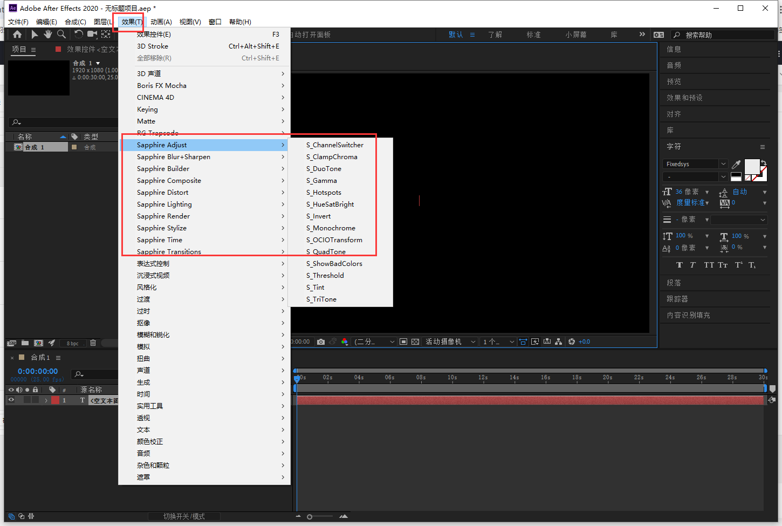Open the Comp Flowchart icon
The height and width of the screenshot is (526, 782).
558,341
